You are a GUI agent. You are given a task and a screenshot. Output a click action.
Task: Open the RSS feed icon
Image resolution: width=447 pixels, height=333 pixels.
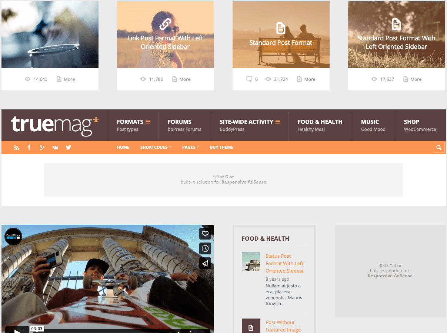point(16,147)
